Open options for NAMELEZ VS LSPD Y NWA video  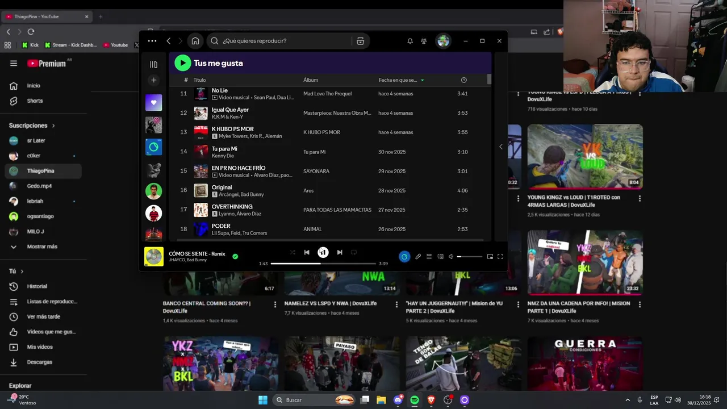click(396, 304)
